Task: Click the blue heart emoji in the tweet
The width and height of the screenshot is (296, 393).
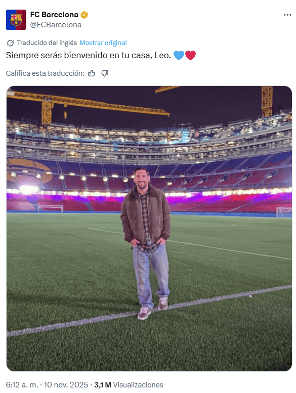Action: coord(179,55)
